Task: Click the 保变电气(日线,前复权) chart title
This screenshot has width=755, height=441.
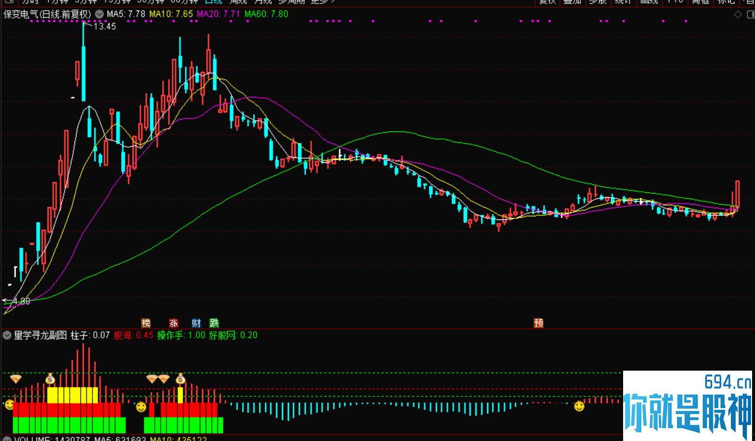Action: click(x=47, y=14)
